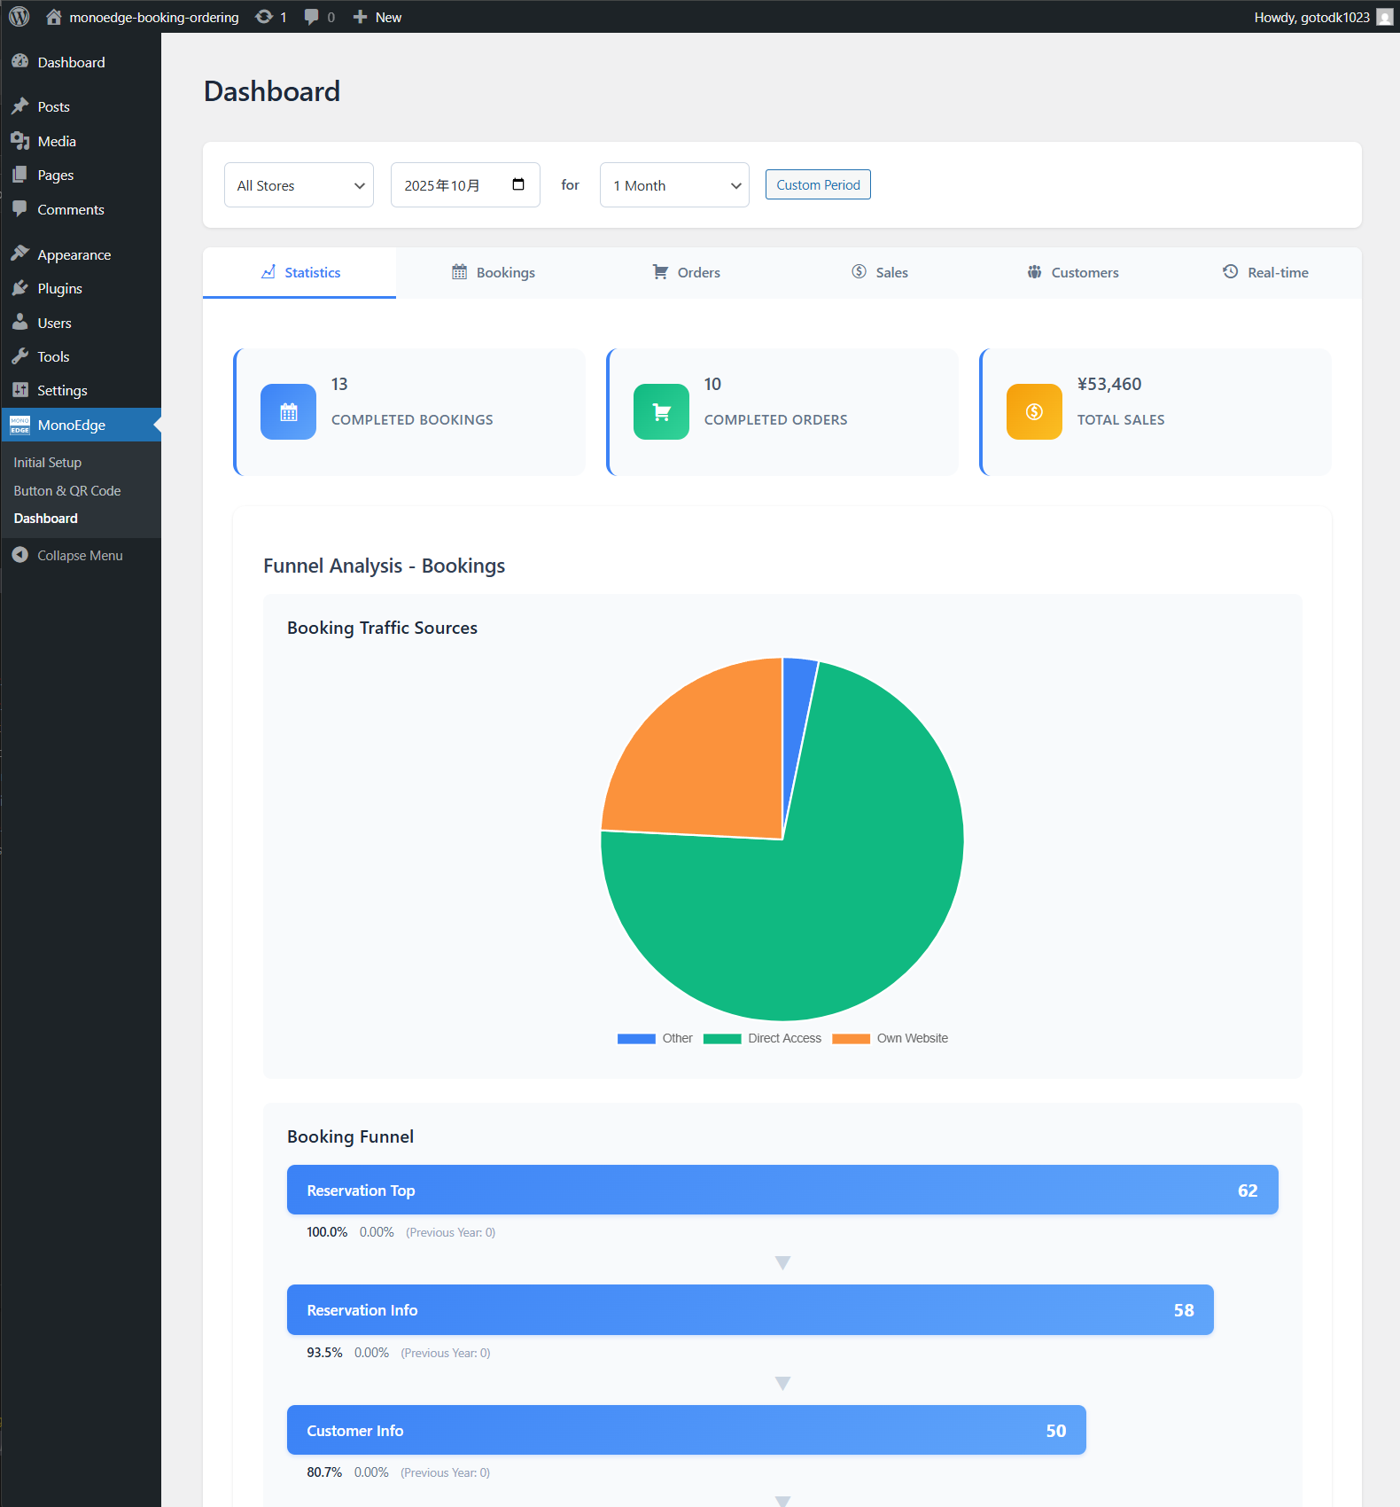The width and height of the screenshot is (1400, 1507).
Task: Click the orange total sales dollar icon
Action: click(x=1034, y=411)
